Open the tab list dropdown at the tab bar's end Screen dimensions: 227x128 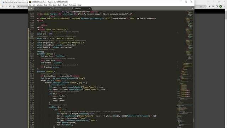tap(192, 8)
